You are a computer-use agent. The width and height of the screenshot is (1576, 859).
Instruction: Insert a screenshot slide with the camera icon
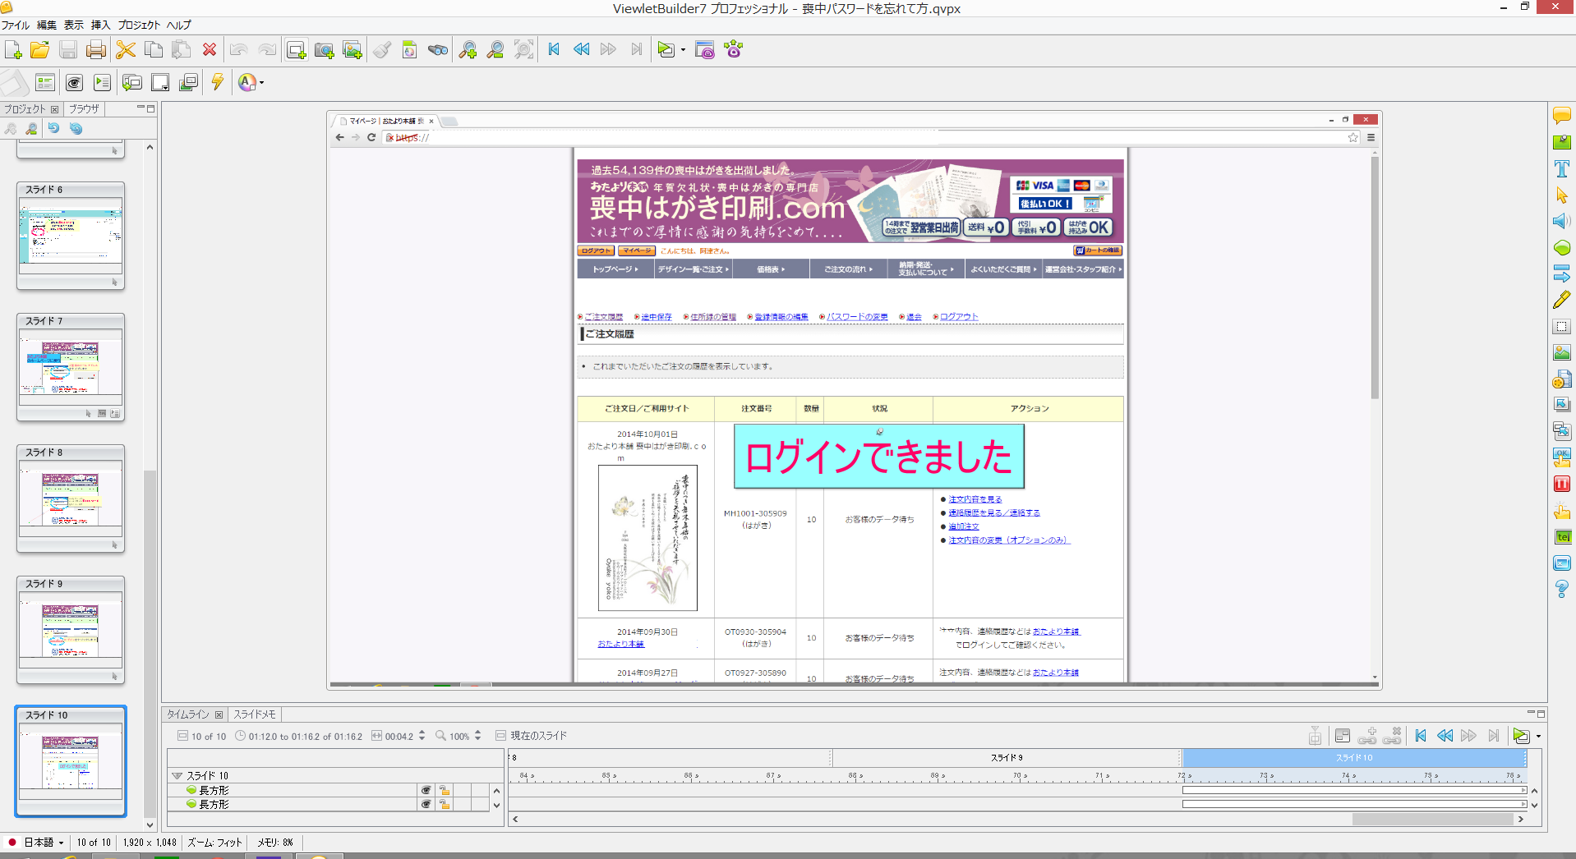pos(324,50)
